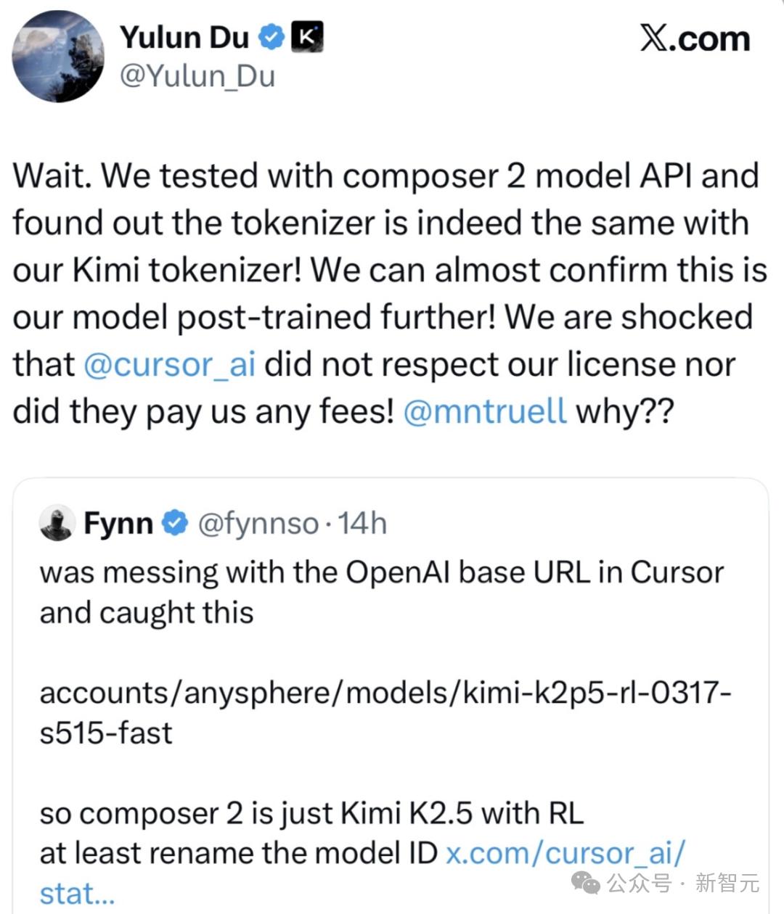Click Yulun Du's blue verified badge

pyautogui.click(x=272, y=37)
